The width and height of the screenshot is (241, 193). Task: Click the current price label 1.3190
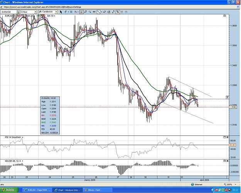pos(232,107)
